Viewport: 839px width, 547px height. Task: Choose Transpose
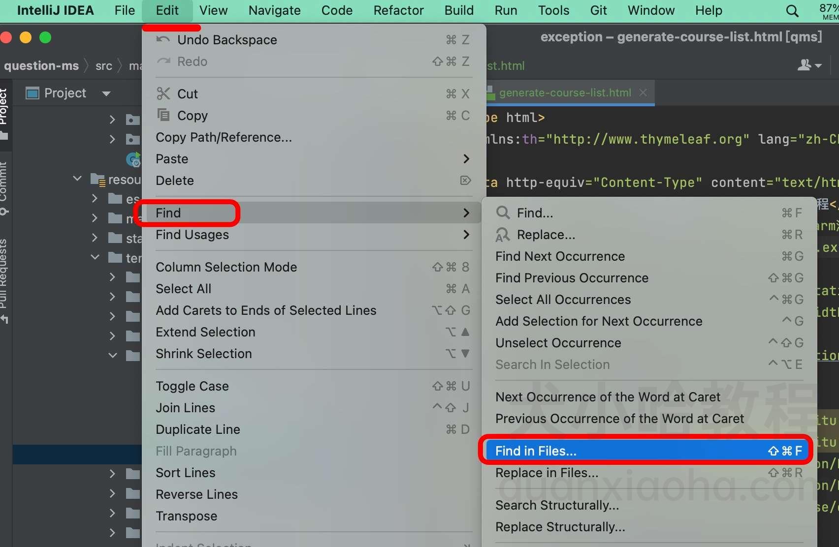point(313,516)
